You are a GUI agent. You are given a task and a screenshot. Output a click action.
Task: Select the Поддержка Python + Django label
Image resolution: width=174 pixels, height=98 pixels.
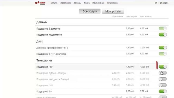pyautogui.click(x=51, y=73)
